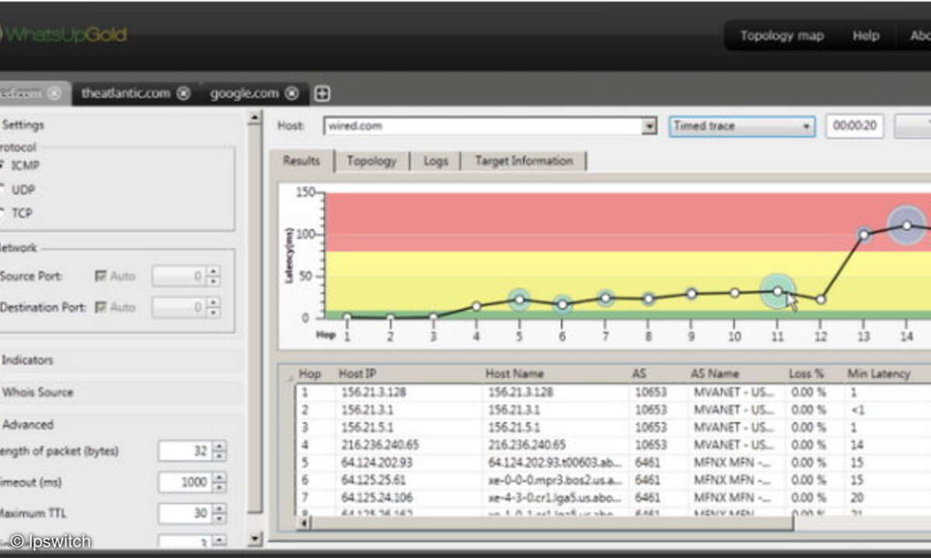Add a new trace tab with plus icon
The height and width of the screenshot is (558, 931).
click(323, 94)
